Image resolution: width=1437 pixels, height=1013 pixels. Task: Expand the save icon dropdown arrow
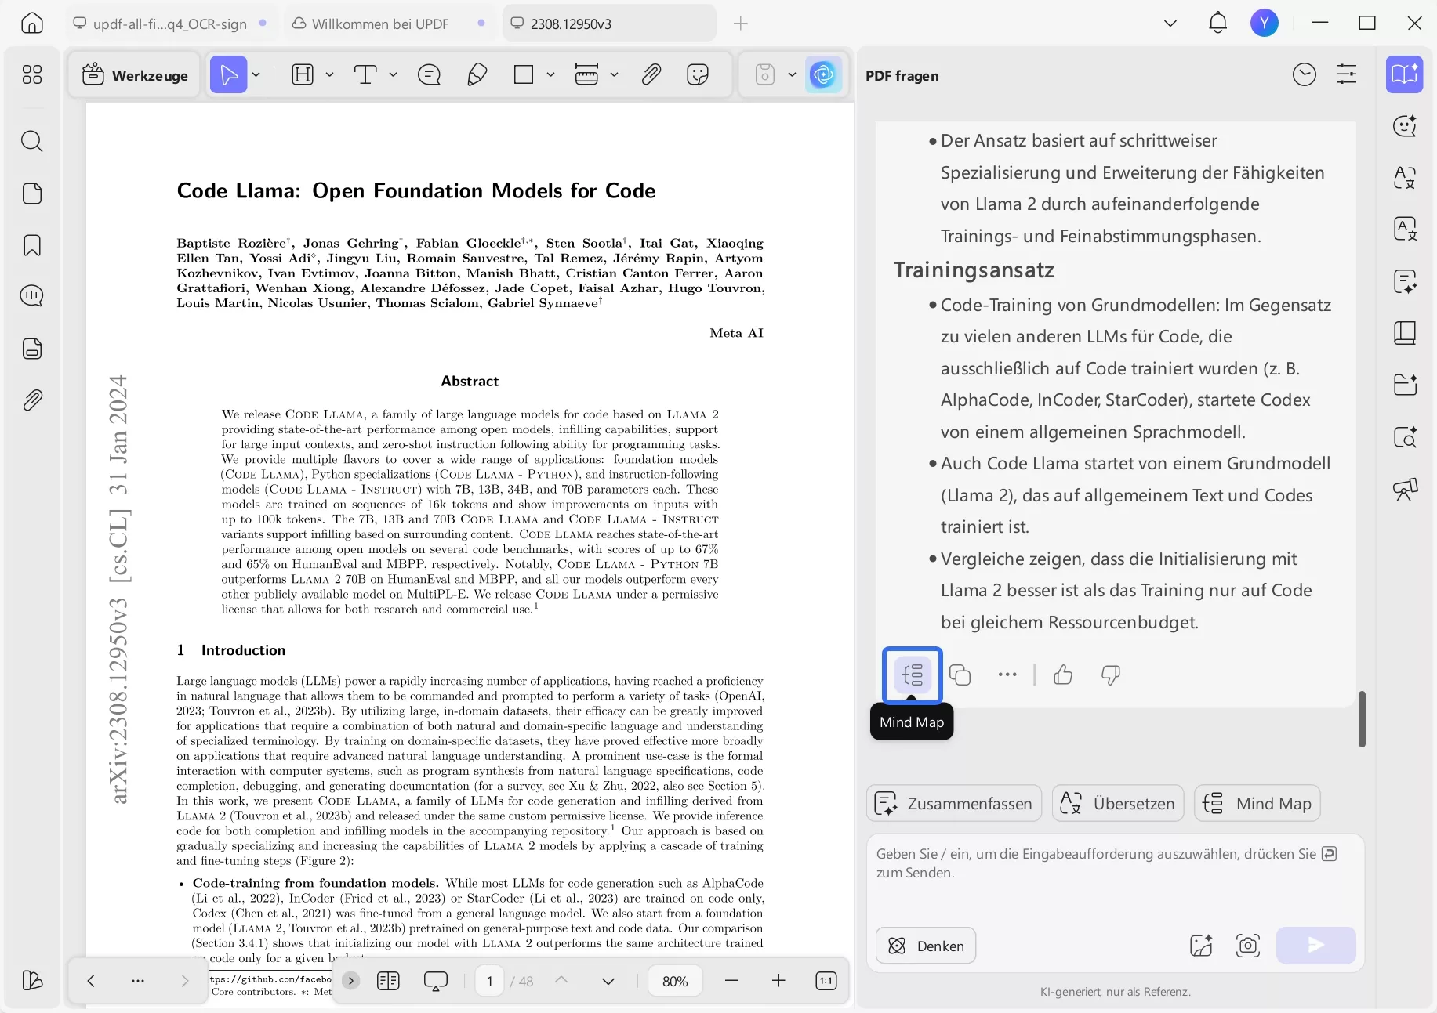tap(793, 75)
